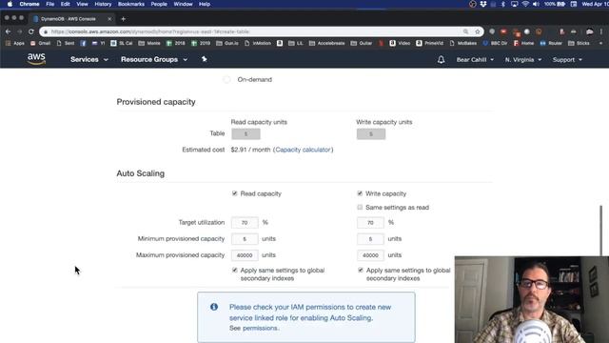This screenshot has width=609, height=343.
Task: Open the Facebook bookmark icon
Action: pyautogui.click(x=83, y=43)
